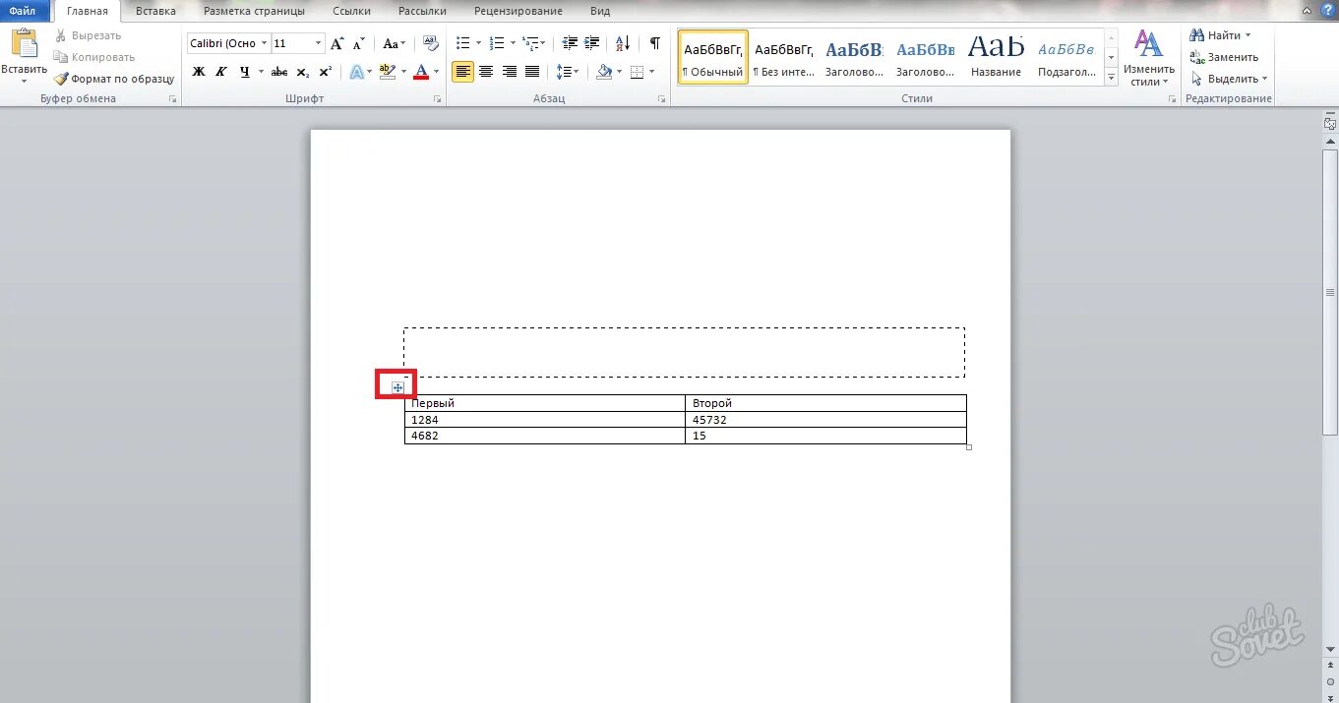Click Select (Выделить) cursor button
The height and width of the screenshot is (703, 1339).
pyautogui.click(x=1228, y=79)
